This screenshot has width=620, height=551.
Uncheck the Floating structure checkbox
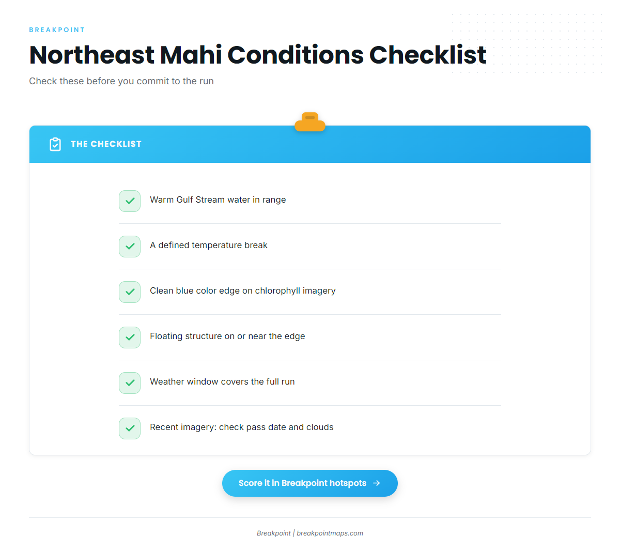pyautogui.click(x=130, y=338)
